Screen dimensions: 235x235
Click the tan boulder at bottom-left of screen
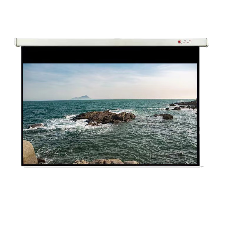click(x=30, y=153)
